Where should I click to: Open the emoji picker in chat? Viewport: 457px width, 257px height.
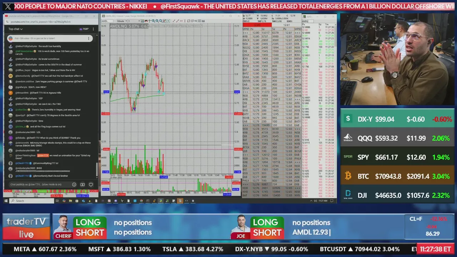coord(74,185)
